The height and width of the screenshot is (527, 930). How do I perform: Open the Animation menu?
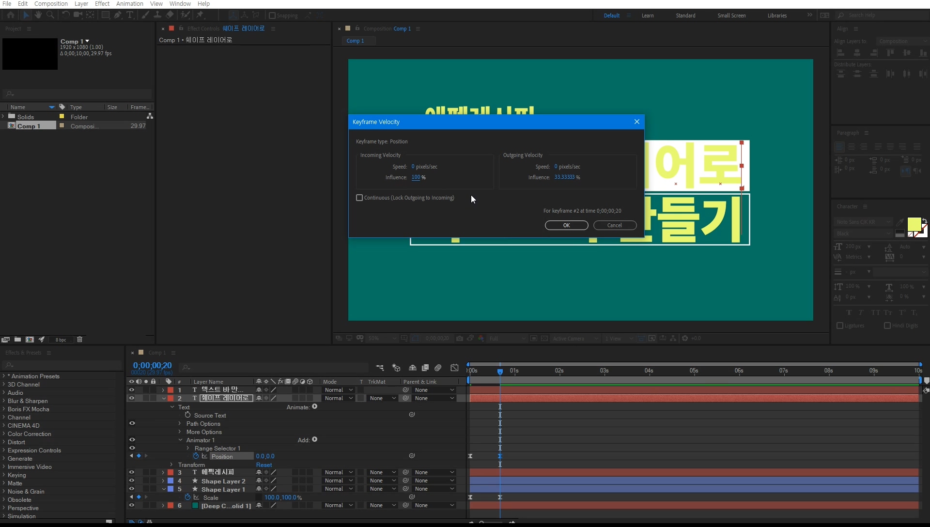click(129, 4)
